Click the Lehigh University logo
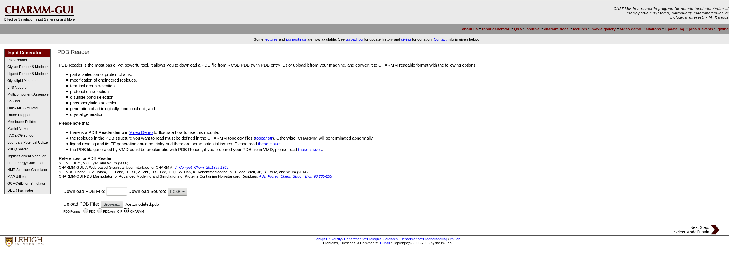The image size is (729, 280). pyautogui.click(x=24, y=242)
